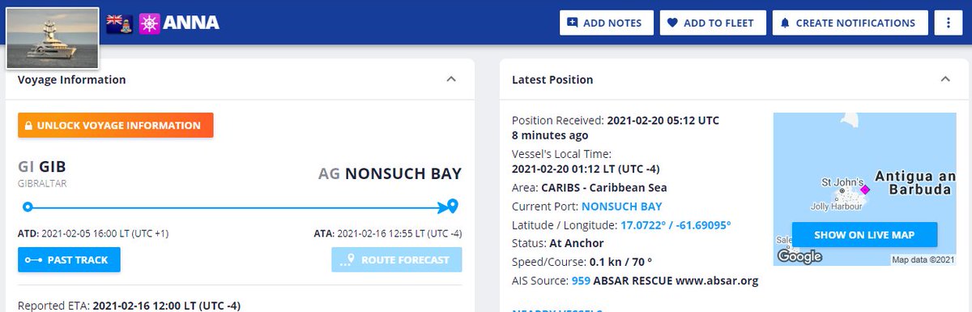Open AIS source 959 link

(x=581, y=281)
